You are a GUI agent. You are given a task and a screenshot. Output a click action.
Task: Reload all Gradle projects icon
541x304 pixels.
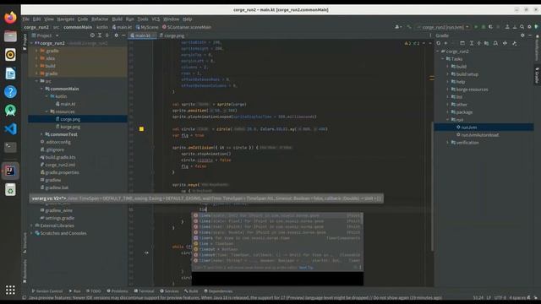tap(439, 43)
